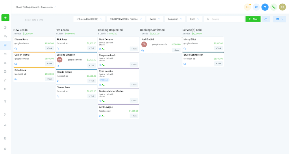Open the settings gear in sidebar
The width and height of the screenshot is (289, 154).
[5, 149]
